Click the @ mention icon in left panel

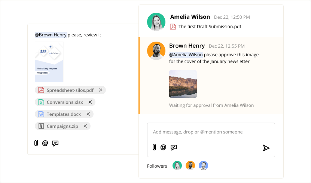[x=45, y=143]
